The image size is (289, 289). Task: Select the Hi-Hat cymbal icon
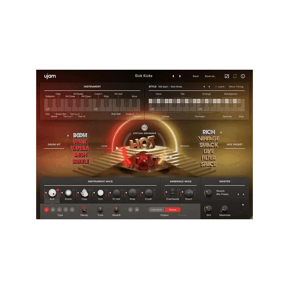pos(116,193)
